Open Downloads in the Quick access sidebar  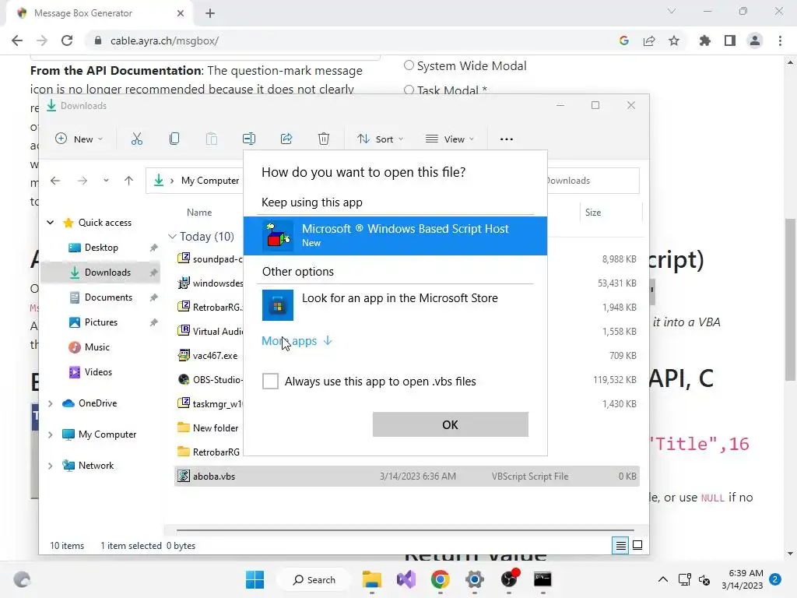click(100, 272)
